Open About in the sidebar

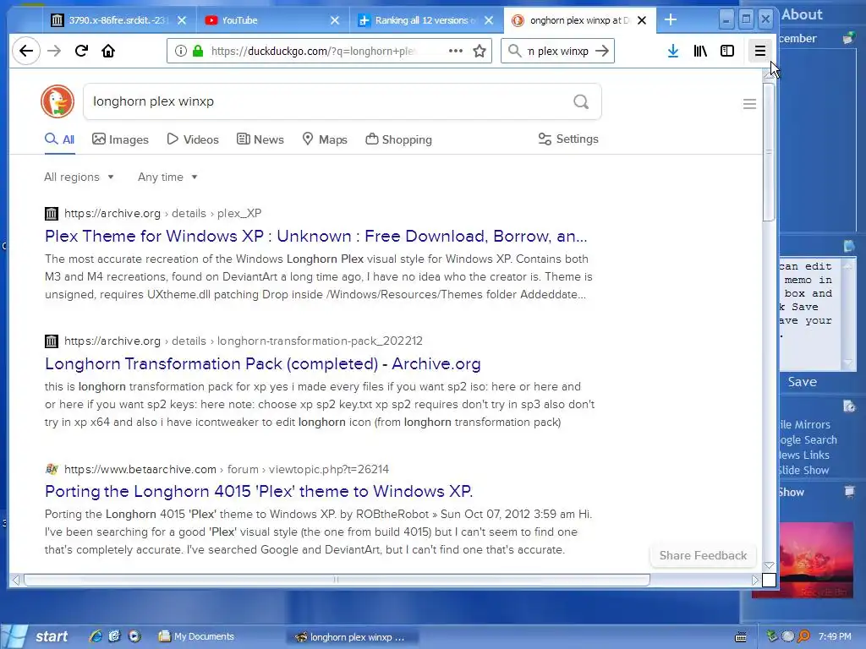tap(802, 14)
